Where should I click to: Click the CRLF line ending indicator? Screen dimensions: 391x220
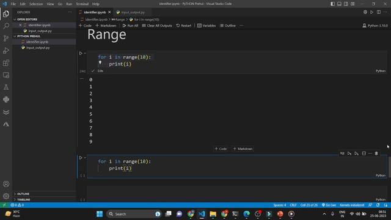click(293, 205)
